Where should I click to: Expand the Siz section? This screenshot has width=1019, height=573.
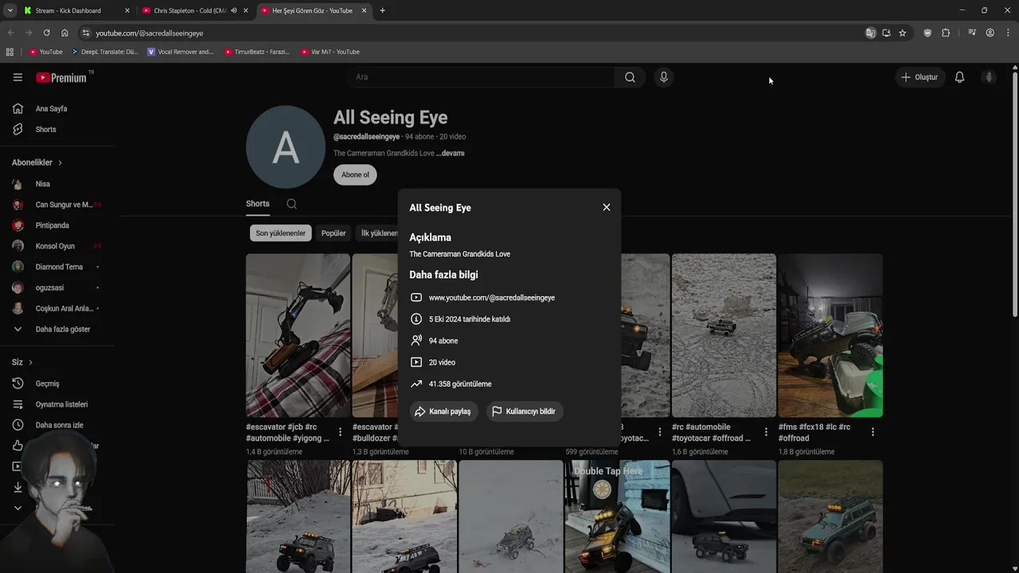click(22, 362)
